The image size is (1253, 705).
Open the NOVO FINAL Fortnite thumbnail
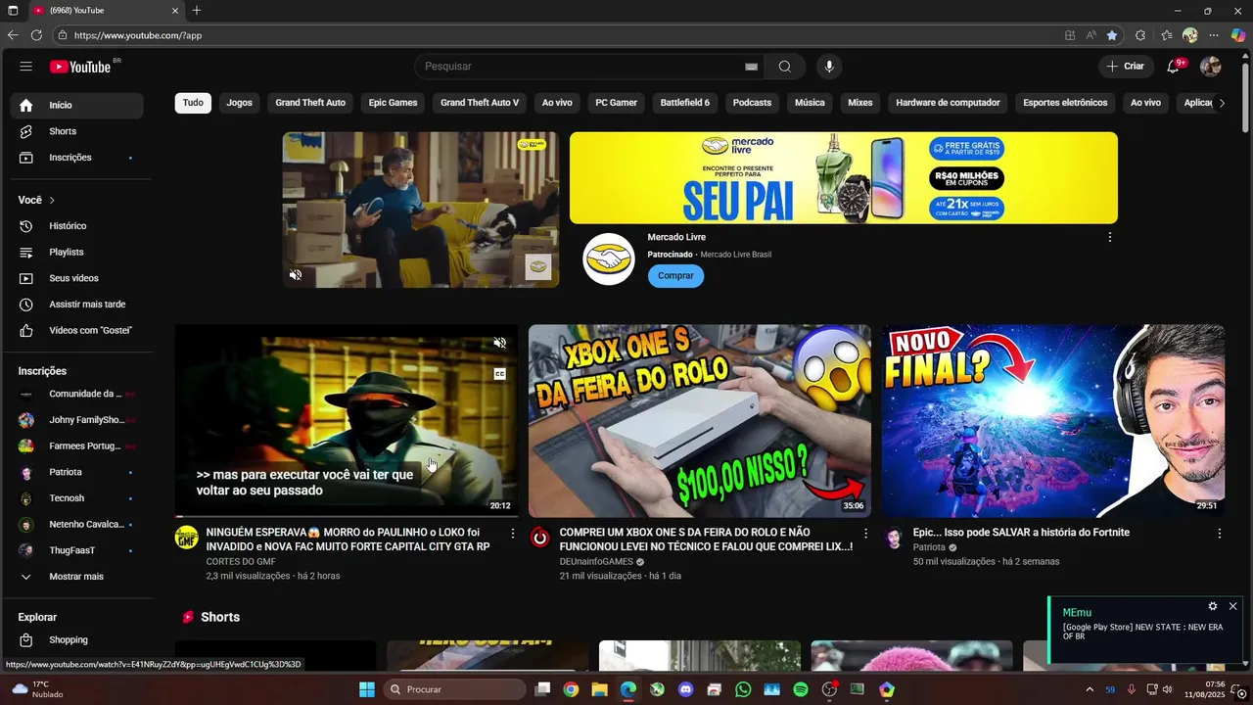point(1053,421)
